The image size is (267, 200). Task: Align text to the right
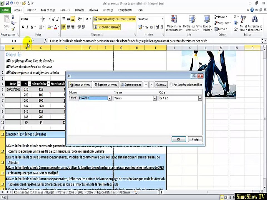point(73,27)
